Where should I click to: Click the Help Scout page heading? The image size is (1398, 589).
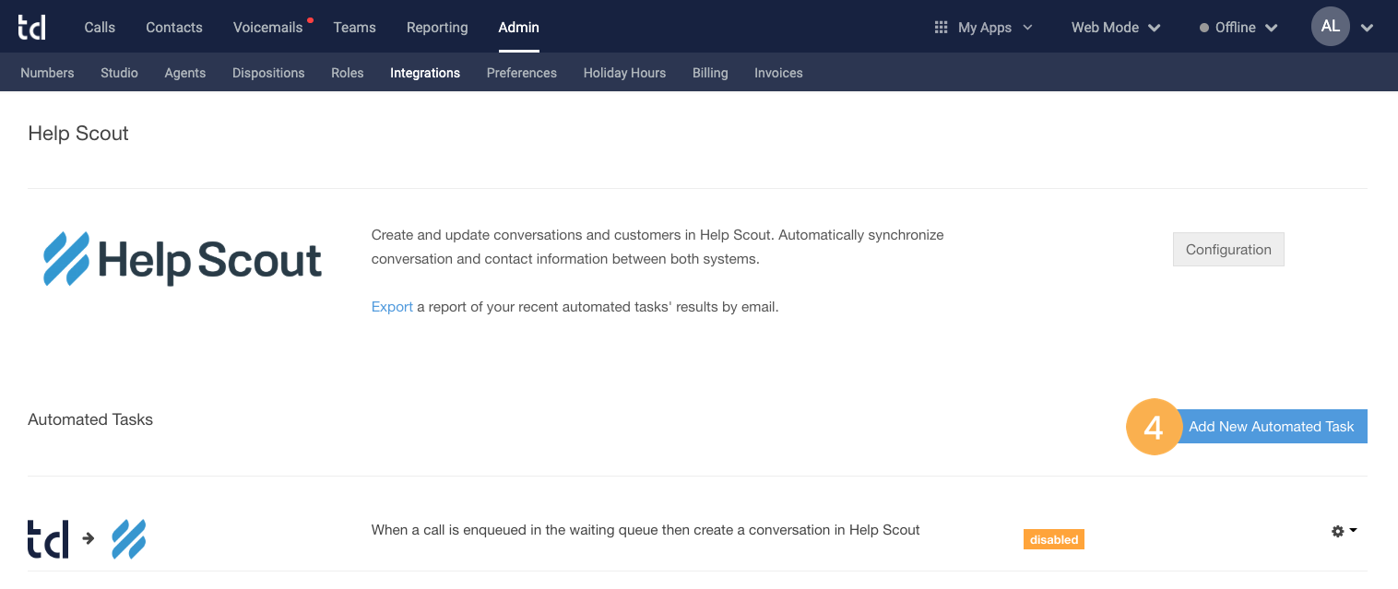tap(78, 134)
